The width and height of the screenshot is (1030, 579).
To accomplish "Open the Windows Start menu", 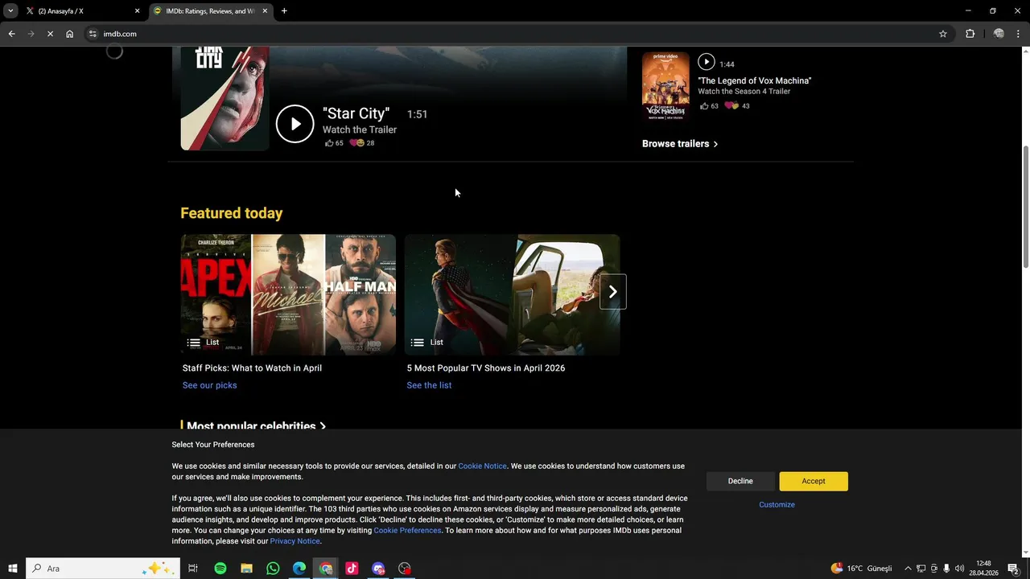I will point(12,569).
